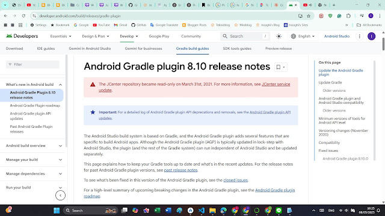Open the Windows Start button
This screenshot has height=216, width=385.
[57, 211]
